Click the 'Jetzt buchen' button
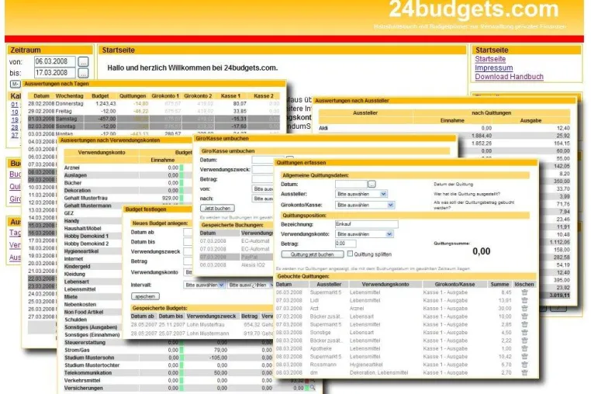The width and height of the screenshot is (591, 394). tap(217, 208)
